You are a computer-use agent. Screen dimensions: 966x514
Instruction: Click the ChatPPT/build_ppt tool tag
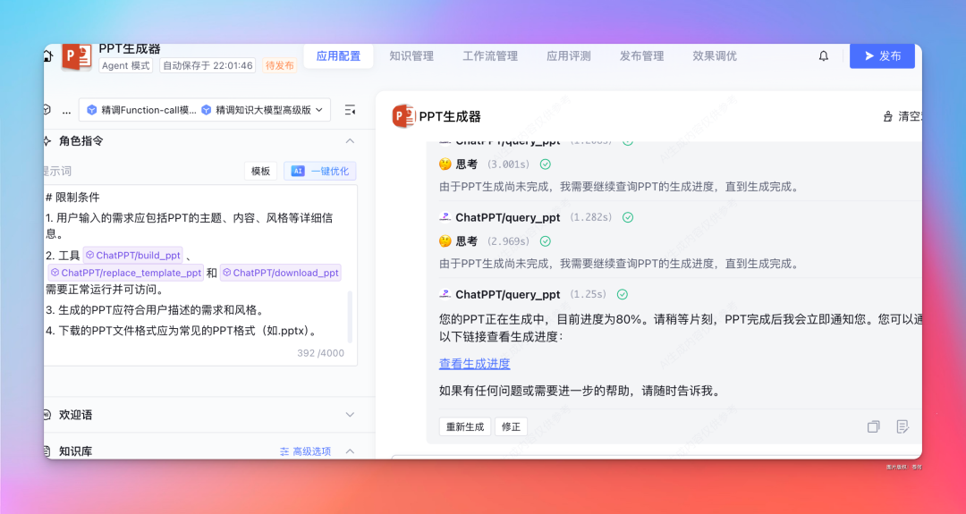133,255
